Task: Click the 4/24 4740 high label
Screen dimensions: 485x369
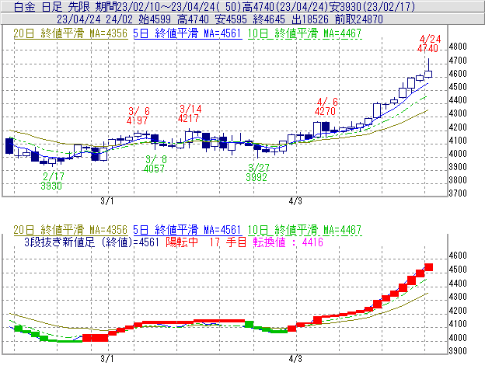Action: click(x=428, y=44)
